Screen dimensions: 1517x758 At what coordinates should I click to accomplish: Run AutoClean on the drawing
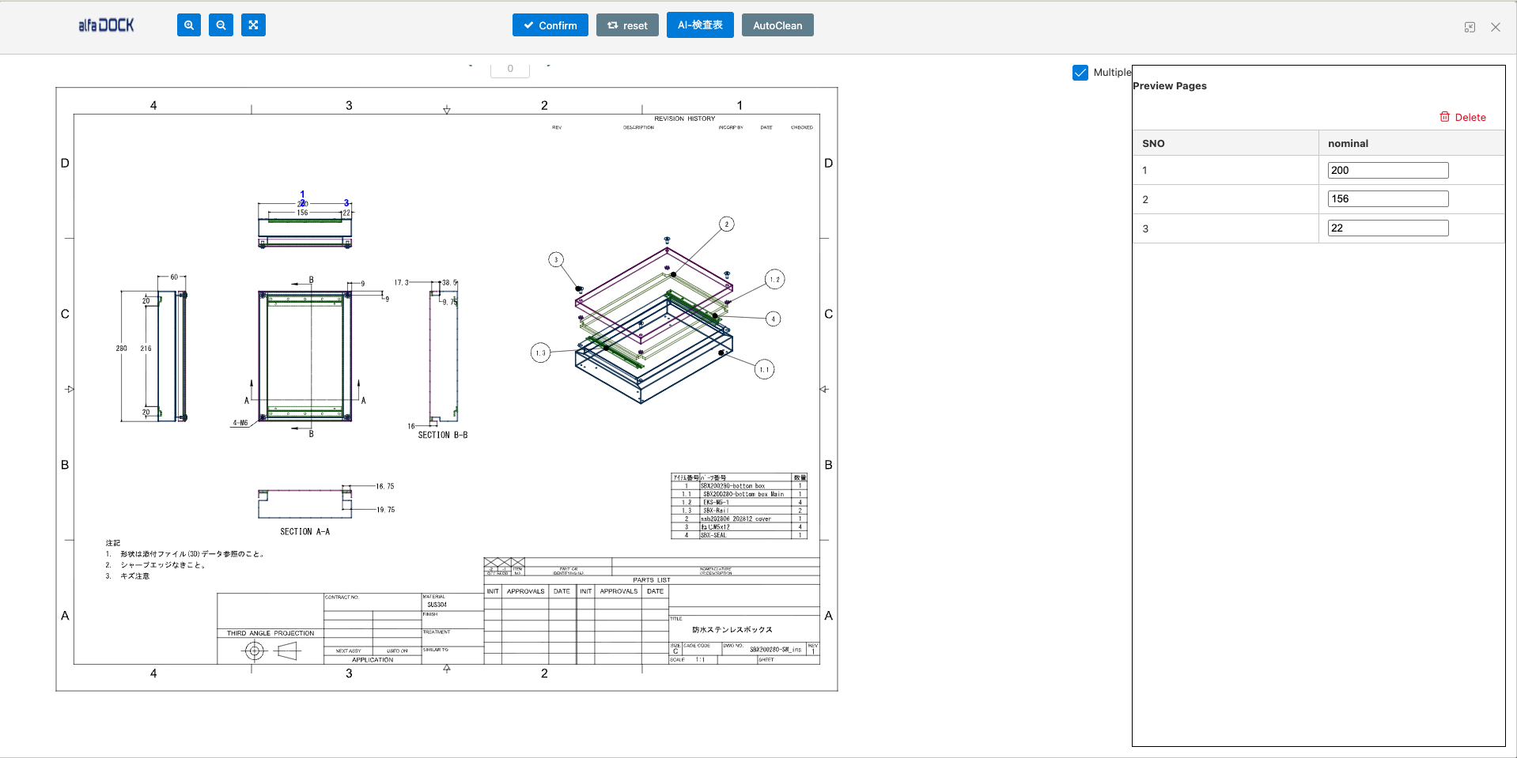777,25
